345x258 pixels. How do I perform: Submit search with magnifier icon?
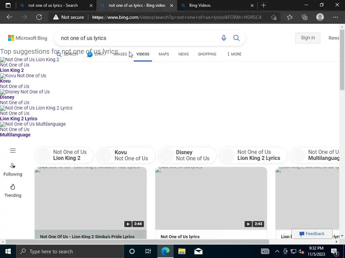click(237, 38)
